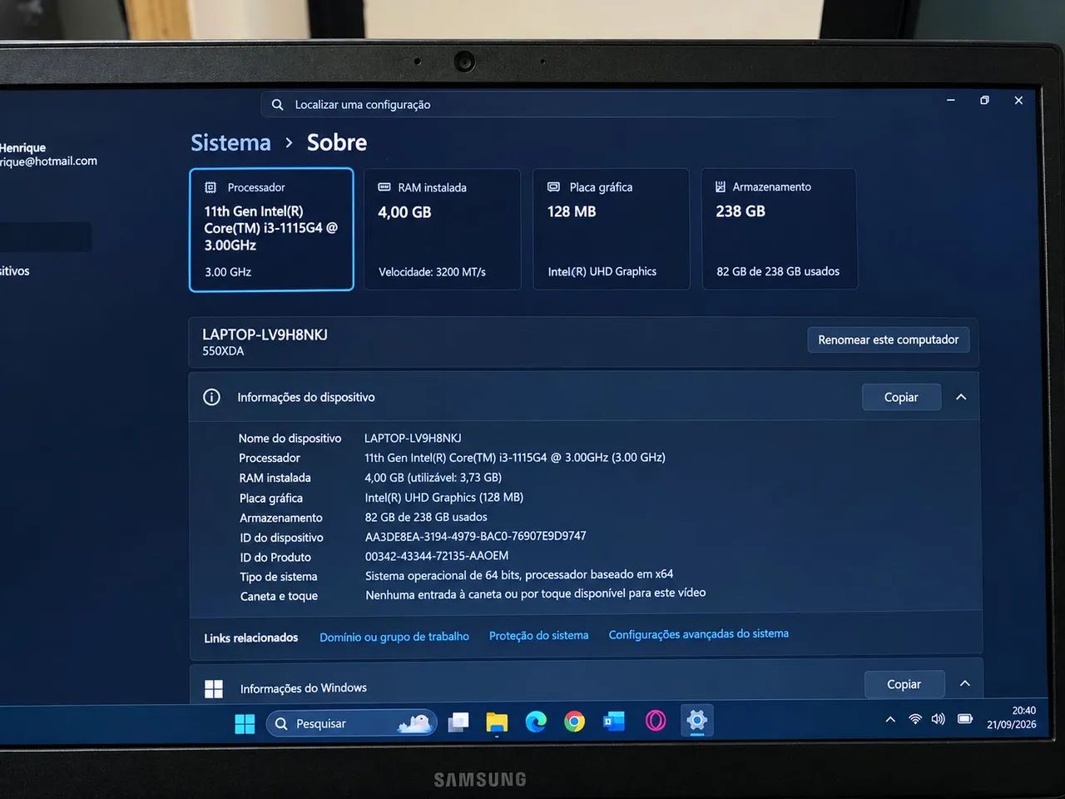
Task: Click 82 GB de 238 GB usados in card
Action: (778, 271)
